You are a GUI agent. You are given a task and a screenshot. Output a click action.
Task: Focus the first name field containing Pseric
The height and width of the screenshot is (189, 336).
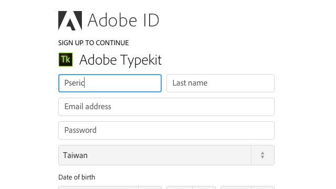pos(110,83)
